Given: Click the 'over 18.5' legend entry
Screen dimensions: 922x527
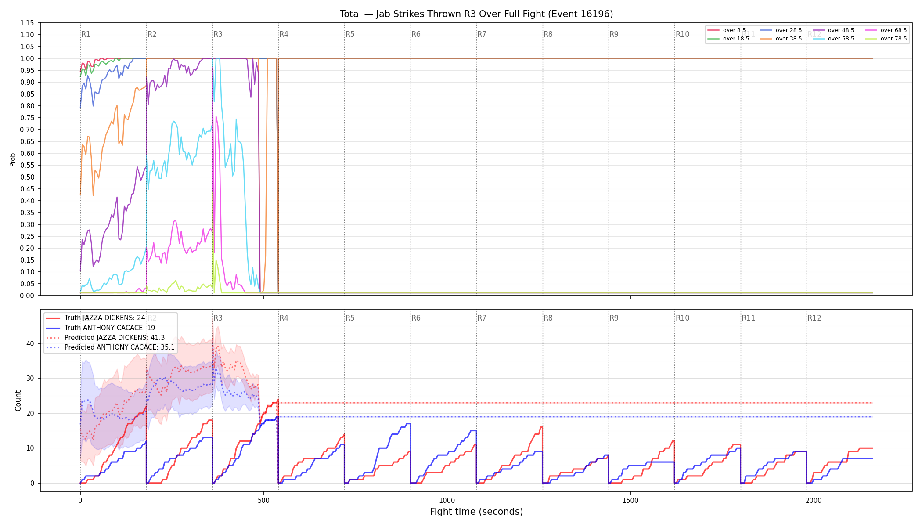Looking at the screenshot, I should point(728,39).
